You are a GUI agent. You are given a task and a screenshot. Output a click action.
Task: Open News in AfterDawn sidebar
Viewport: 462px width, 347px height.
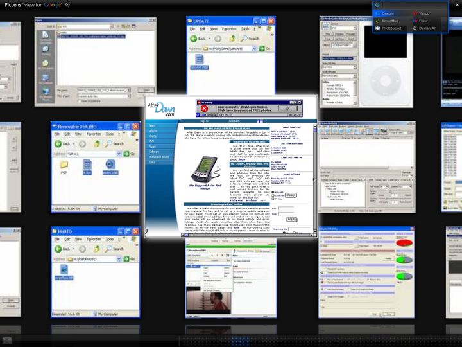click(x=152, y=126)
